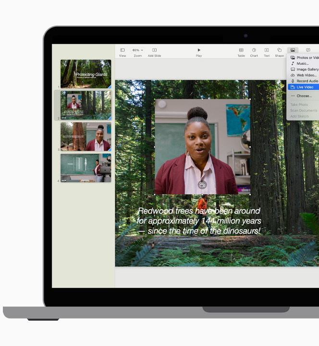Select the Protecting Giants slide thumbnail
This screenshot has width=319, height=346.
tap(86, 74)
